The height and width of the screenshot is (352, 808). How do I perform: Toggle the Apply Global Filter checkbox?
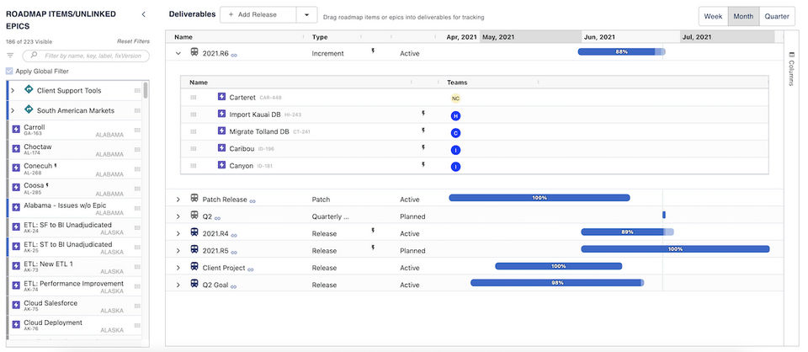click(x=10, y=71)
